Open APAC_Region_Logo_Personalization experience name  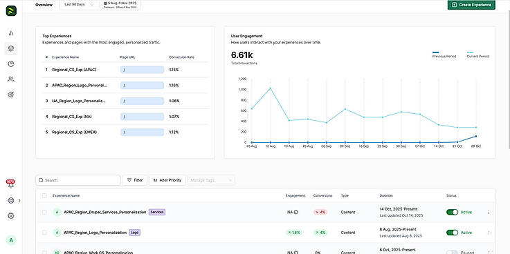pos(95,233)
